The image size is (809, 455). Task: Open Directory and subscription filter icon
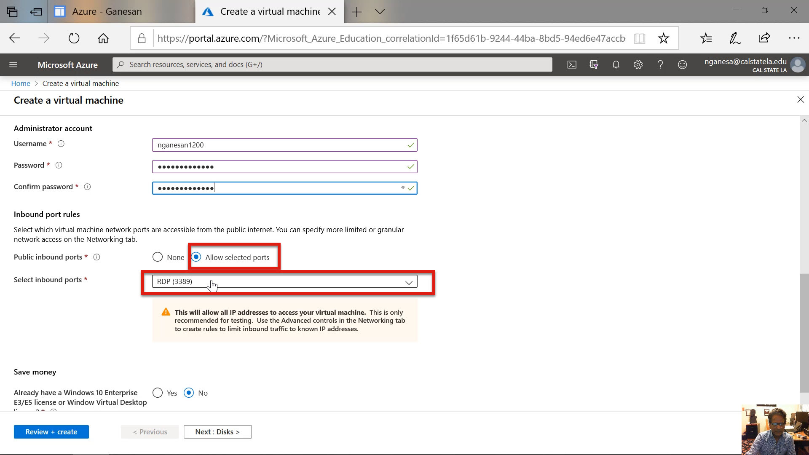[594, 64]
